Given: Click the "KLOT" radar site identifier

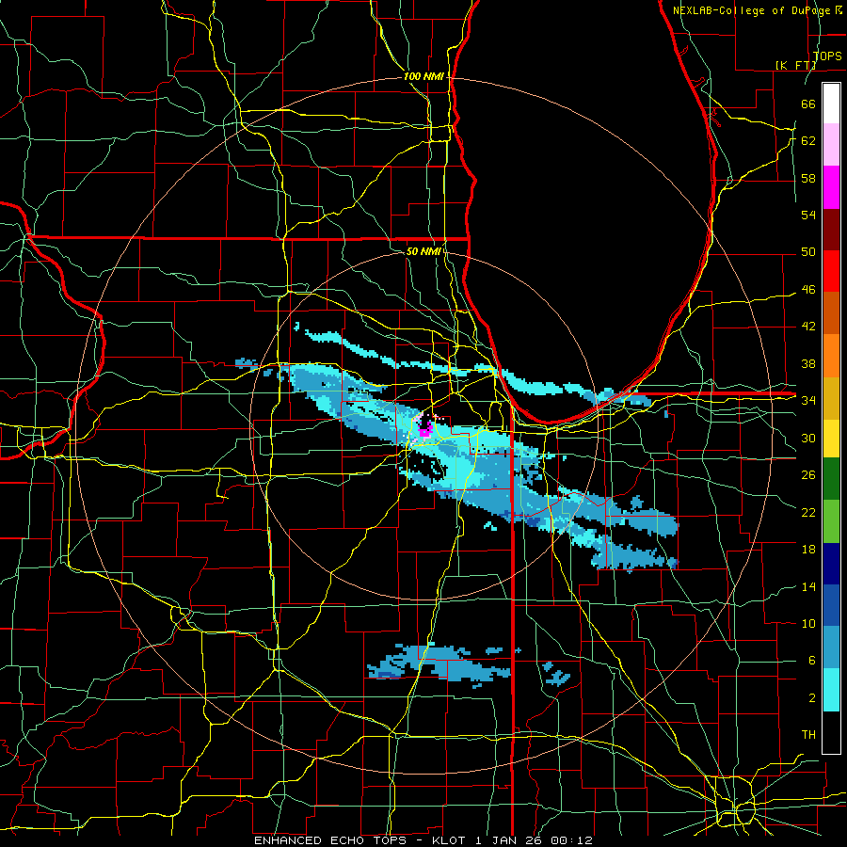Looking at the screenshot, I should [450, 840].
